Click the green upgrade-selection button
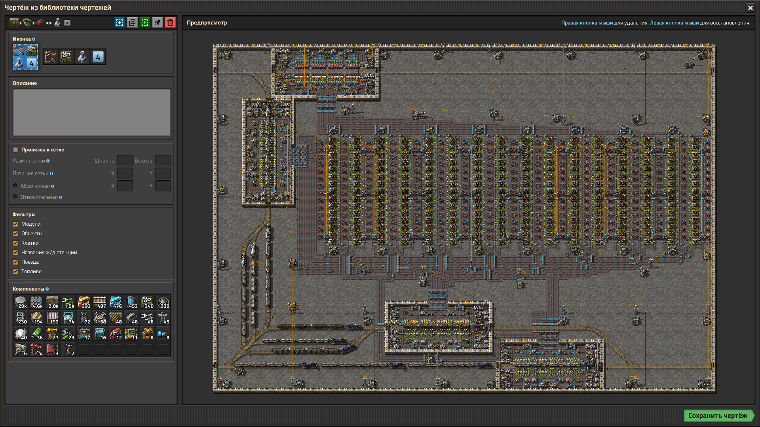Image resolution: width=760 pixels, height=427 pixels. pos(145,23)
